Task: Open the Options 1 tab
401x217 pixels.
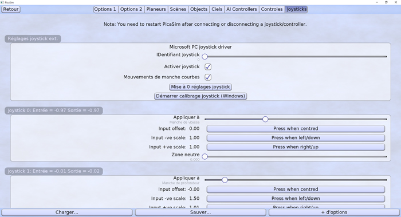Action: click(105, 9)
